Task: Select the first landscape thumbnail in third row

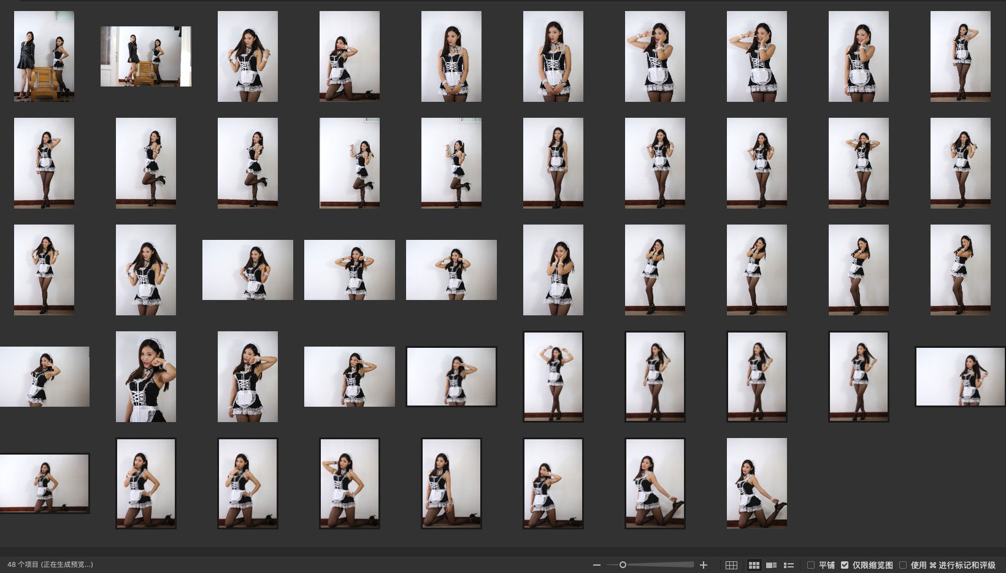Action: 247,269
